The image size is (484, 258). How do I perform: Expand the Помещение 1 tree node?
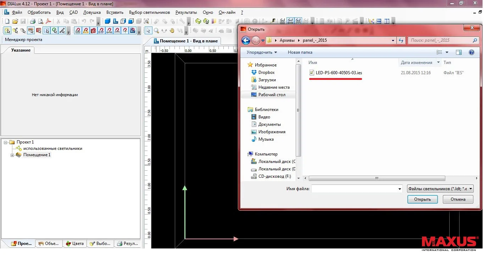pyautogui.click(x=12, y=155)
